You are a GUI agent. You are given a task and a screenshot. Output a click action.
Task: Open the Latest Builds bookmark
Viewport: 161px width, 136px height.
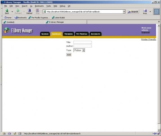click(58, 18)
